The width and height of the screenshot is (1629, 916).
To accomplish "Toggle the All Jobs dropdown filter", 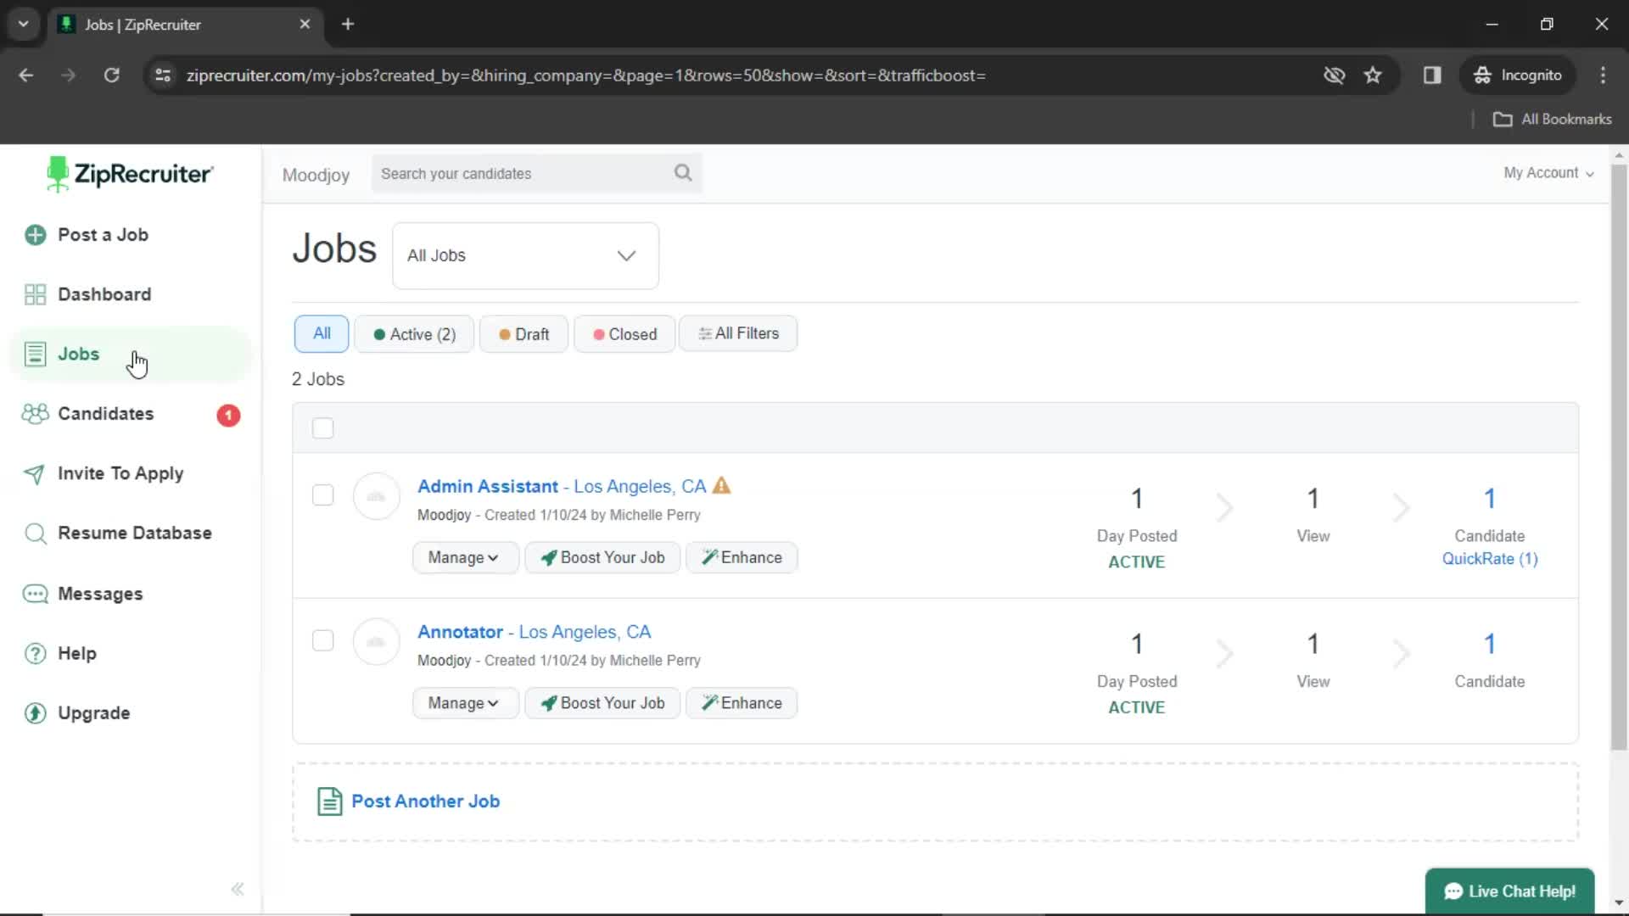I will pos(527,255).
